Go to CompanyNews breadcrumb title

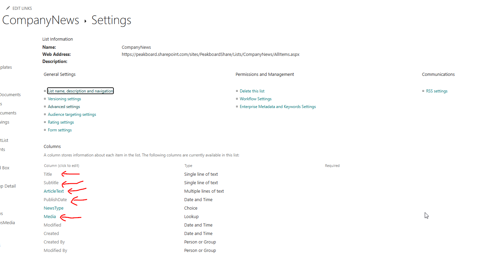tap(41, 20)
